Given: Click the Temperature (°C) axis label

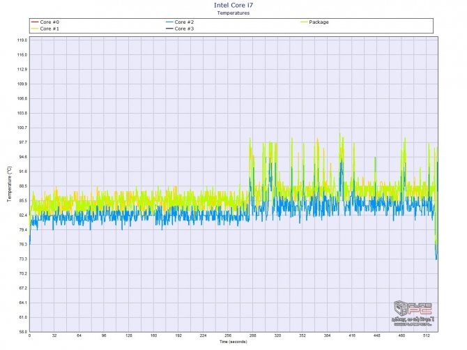Looking at the screenshot, I should tap(10, 184).
